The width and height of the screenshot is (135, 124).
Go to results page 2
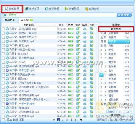62,120
